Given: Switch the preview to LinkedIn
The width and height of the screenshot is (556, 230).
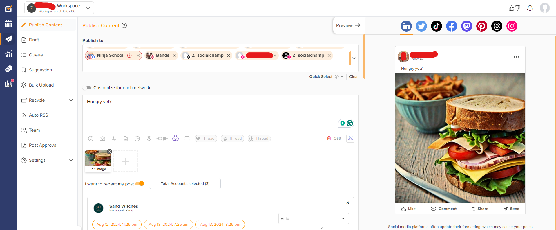Looking at the screenshot, I should 406,26.
